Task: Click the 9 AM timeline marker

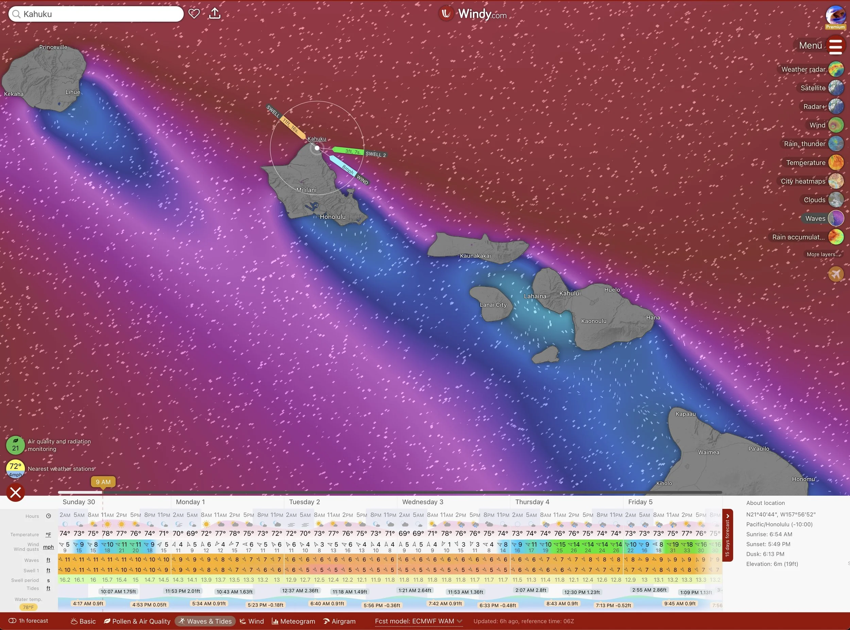Action: [x=103, y=482]
